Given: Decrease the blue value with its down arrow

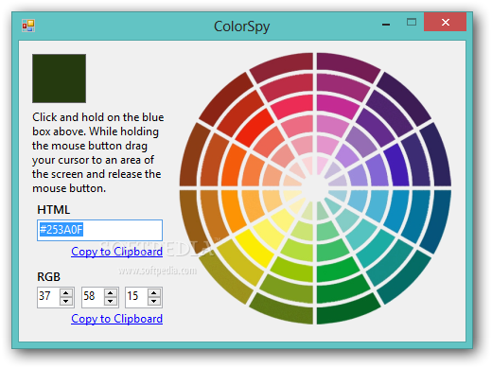Looking at the screenshot, I should coord(154,301).
